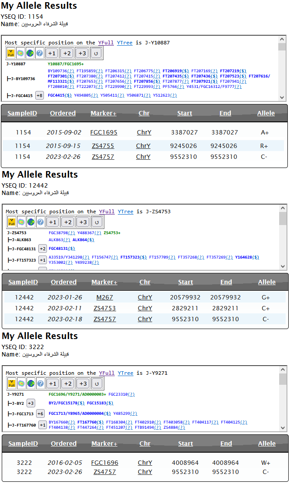The height and width of the screenshot is (484, 290).
Task: Expand tree +1 level in J-Y9271 toolbar
Action: [53, 384]
